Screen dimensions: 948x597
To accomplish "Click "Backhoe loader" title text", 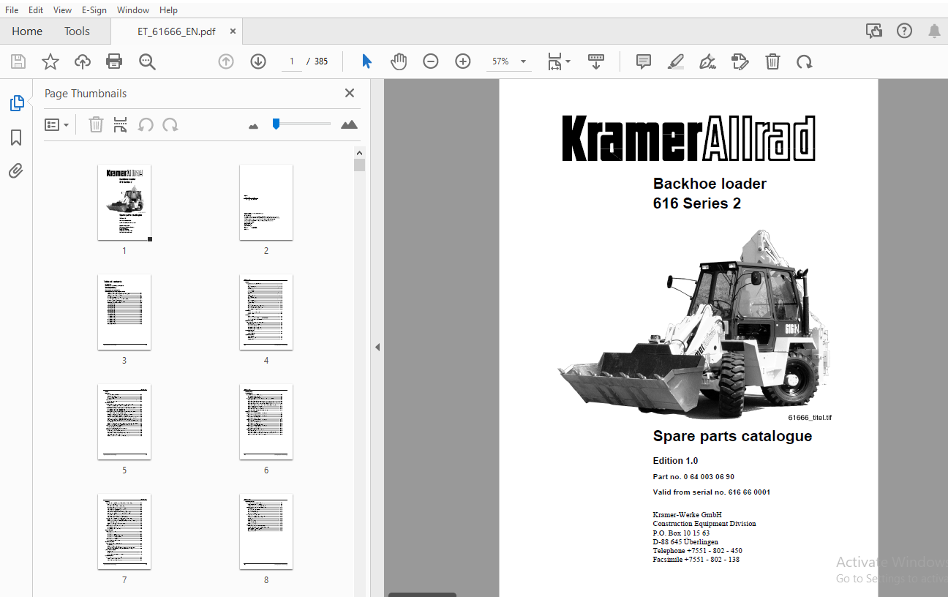I will pos(710,184).
